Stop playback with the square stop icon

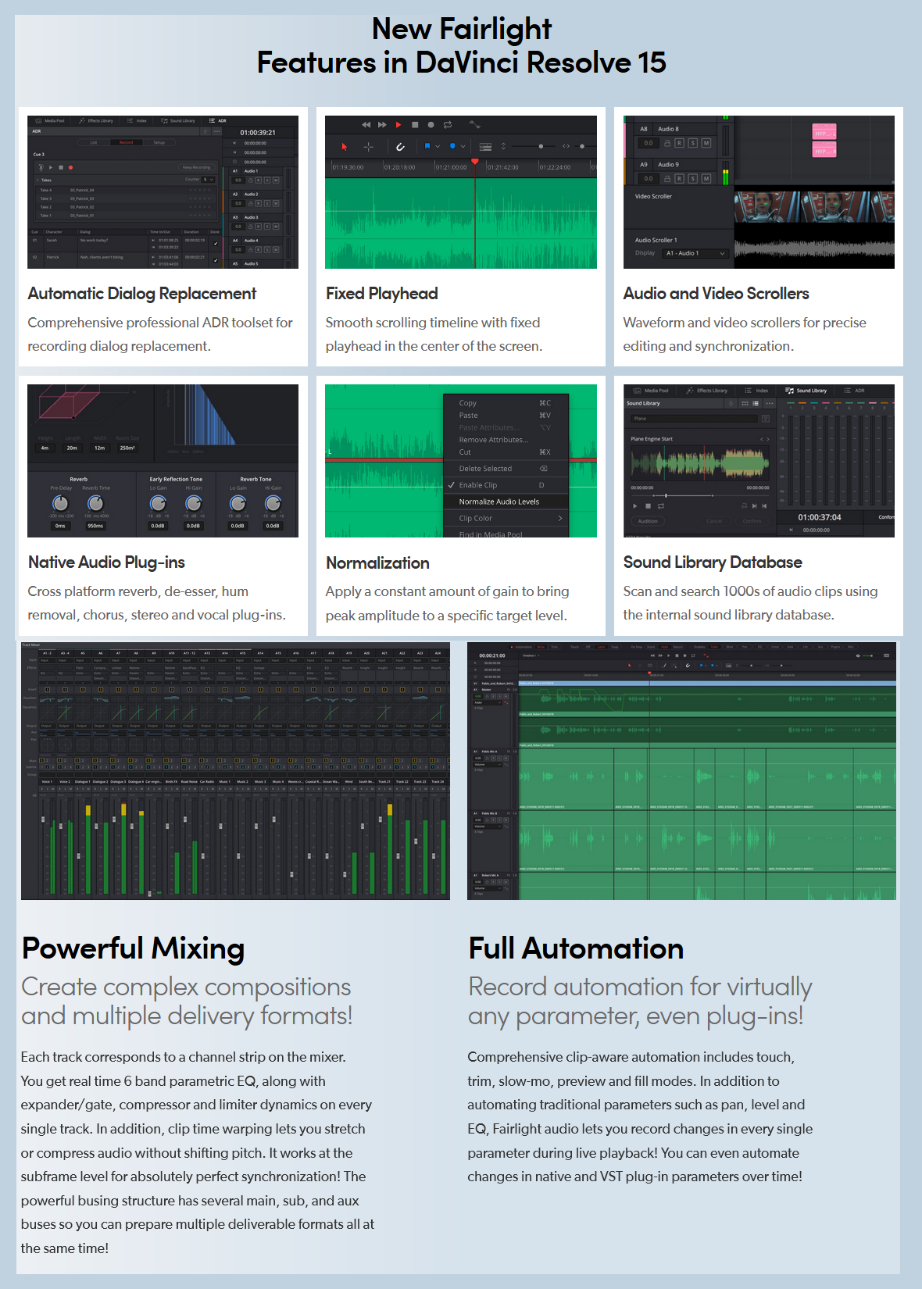[x=415, y=125]
